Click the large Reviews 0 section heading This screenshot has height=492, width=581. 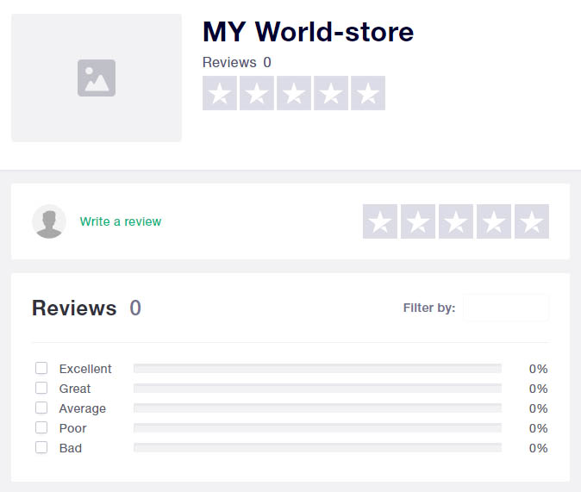tap(86, 308)
